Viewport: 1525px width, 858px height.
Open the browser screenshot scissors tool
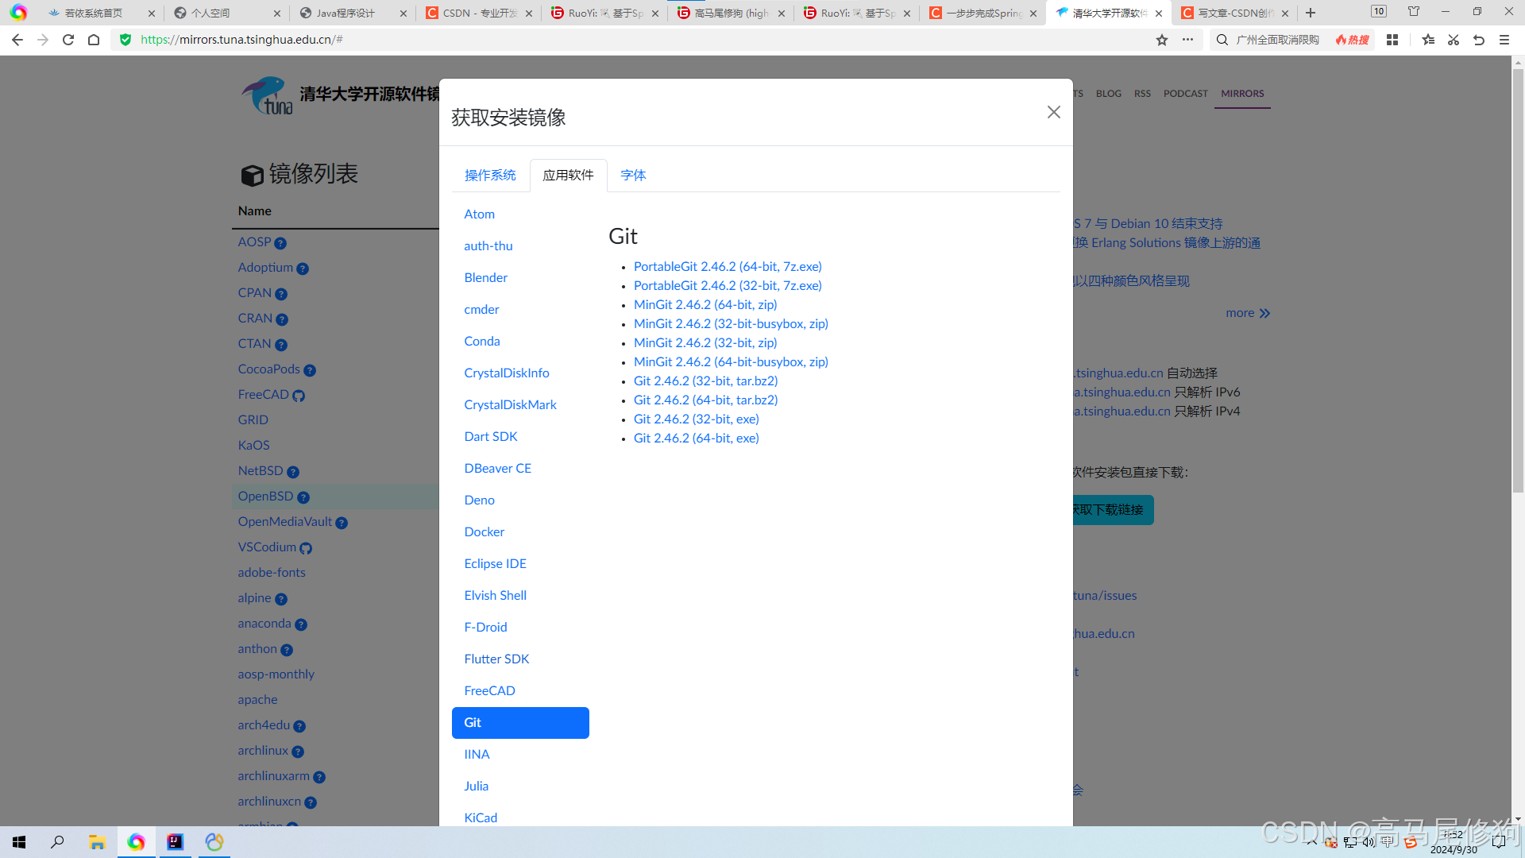click(1454, 40)
